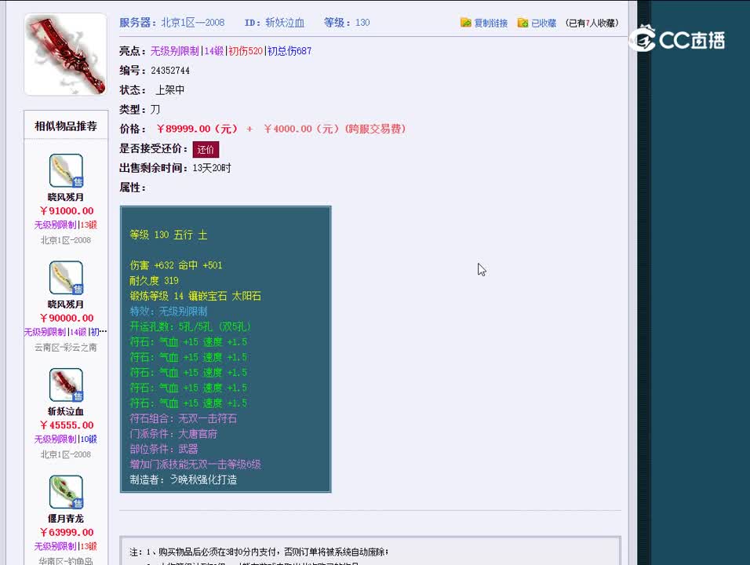Click the 14锻 highlight tag

click(x=214, y=51)
